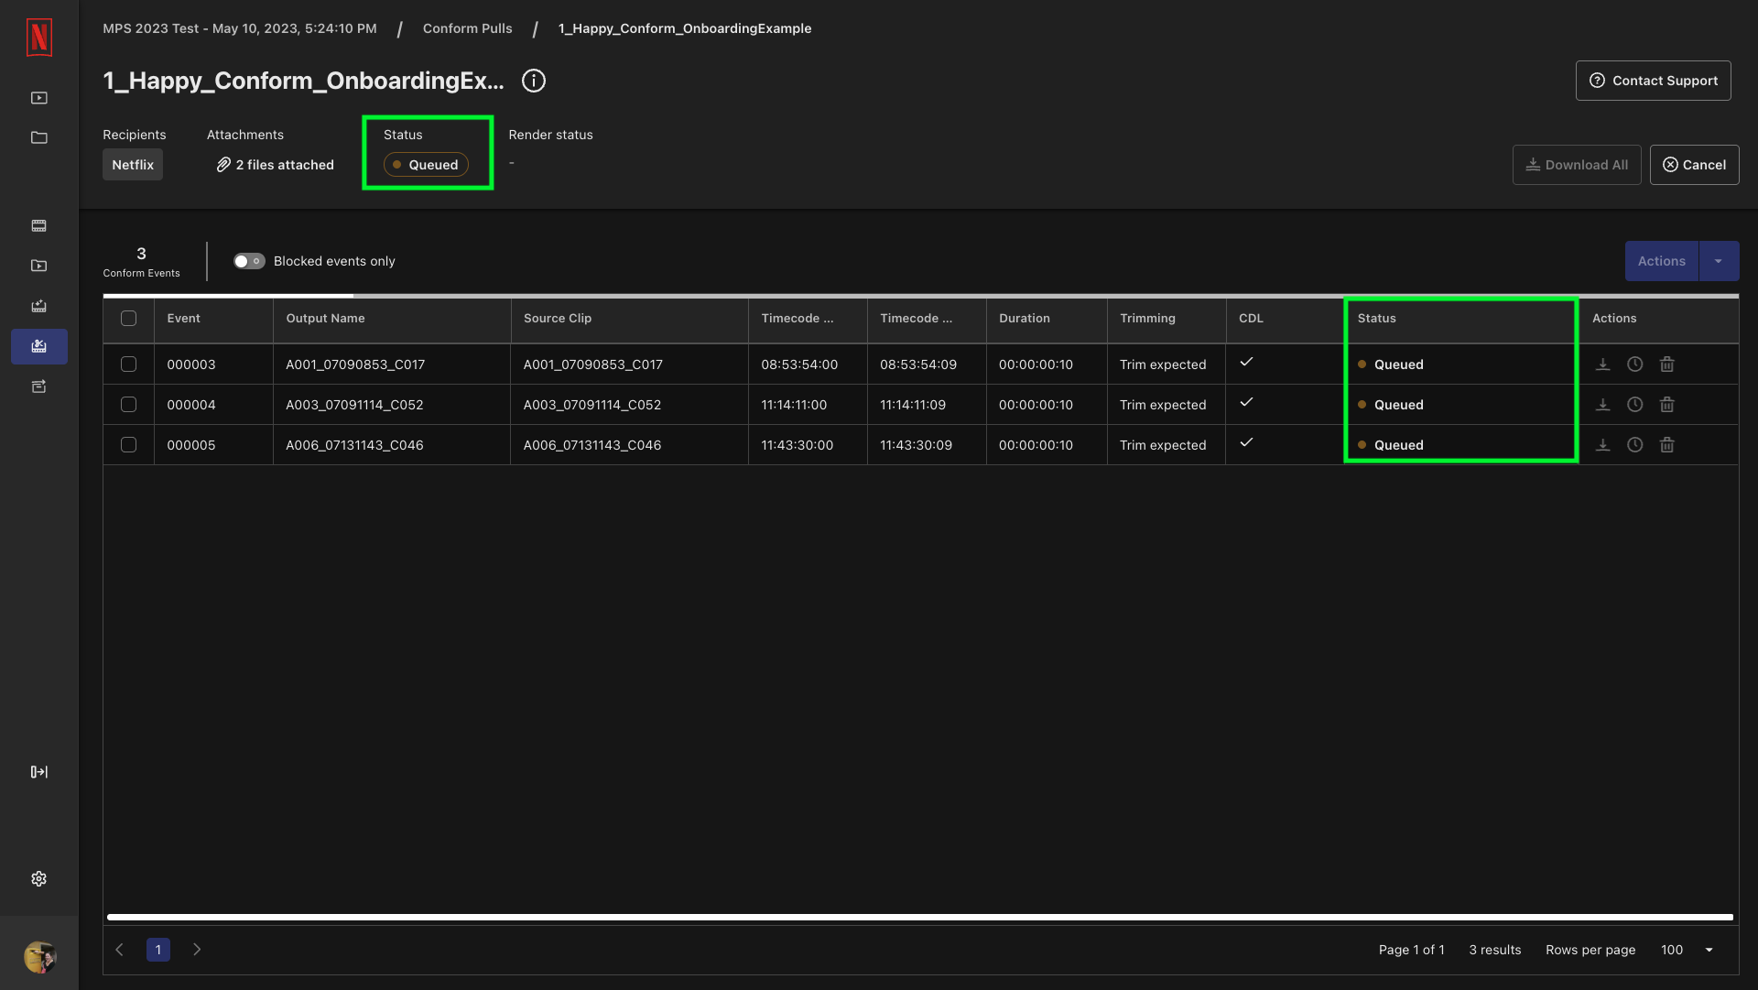
Task: Open the film strip sidebar icon
Action: 39,225
